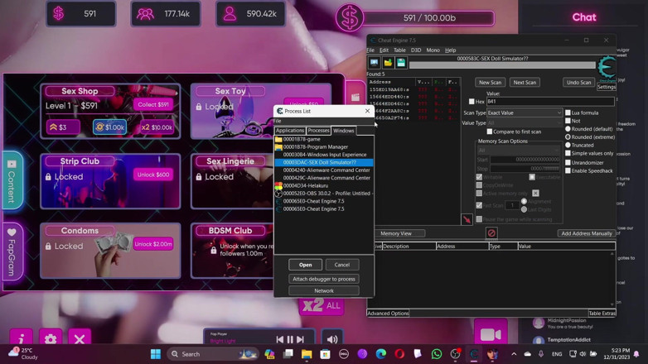Open the Scan Type dropdown
The height and width of the screenshot is (364, 648).
[525, 113]
